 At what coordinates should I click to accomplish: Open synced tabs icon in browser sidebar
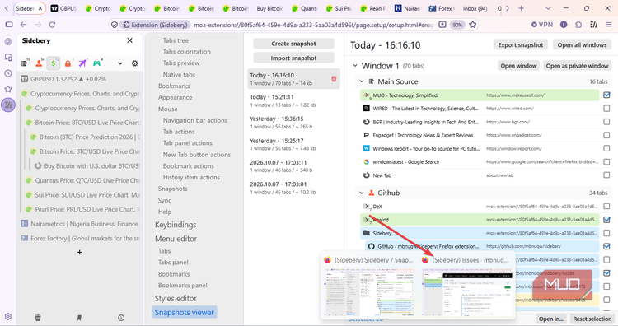(x=8, y=58)
